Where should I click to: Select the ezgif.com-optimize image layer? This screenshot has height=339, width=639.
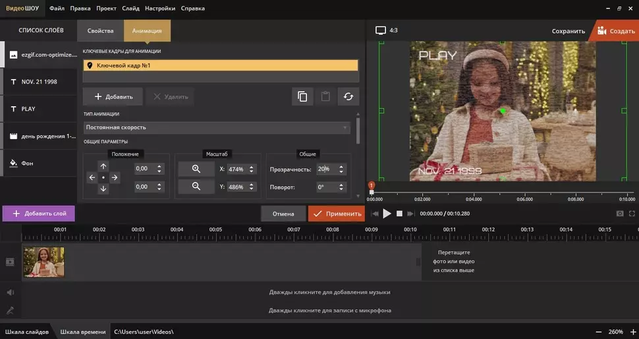pyautogui.click(x=40, y=55)
